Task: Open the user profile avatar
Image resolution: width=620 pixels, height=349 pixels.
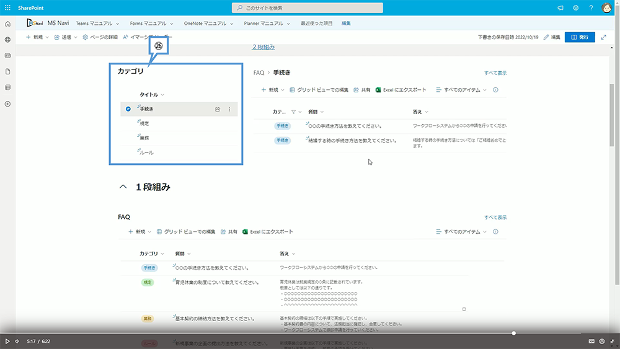Action: point(606,7)
